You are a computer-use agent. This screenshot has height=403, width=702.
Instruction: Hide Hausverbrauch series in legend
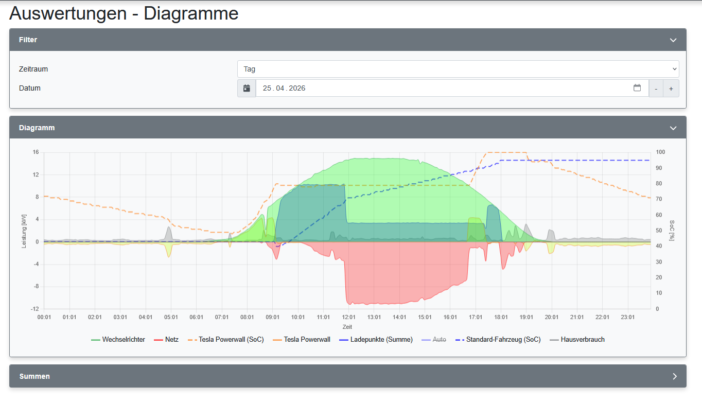pyautogui.click(x=583, y=340)
